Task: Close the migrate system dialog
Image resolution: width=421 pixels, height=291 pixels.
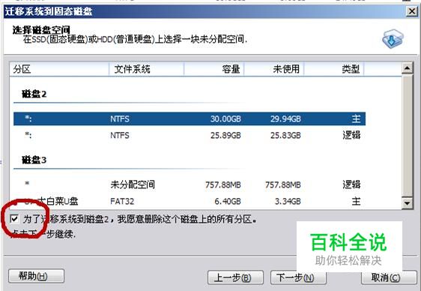Action: (411, 11)
